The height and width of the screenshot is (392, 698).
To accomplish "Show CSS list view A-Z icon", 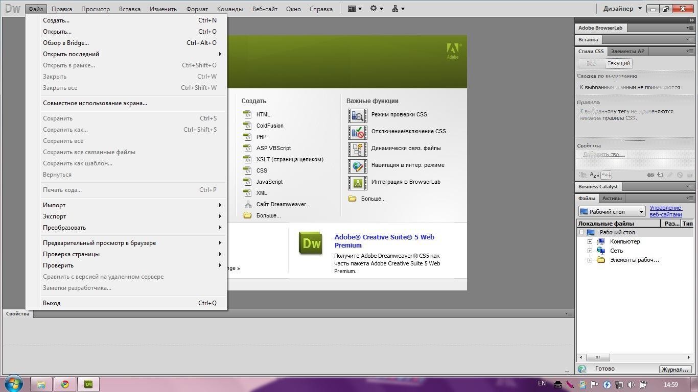I will (594, 175).
